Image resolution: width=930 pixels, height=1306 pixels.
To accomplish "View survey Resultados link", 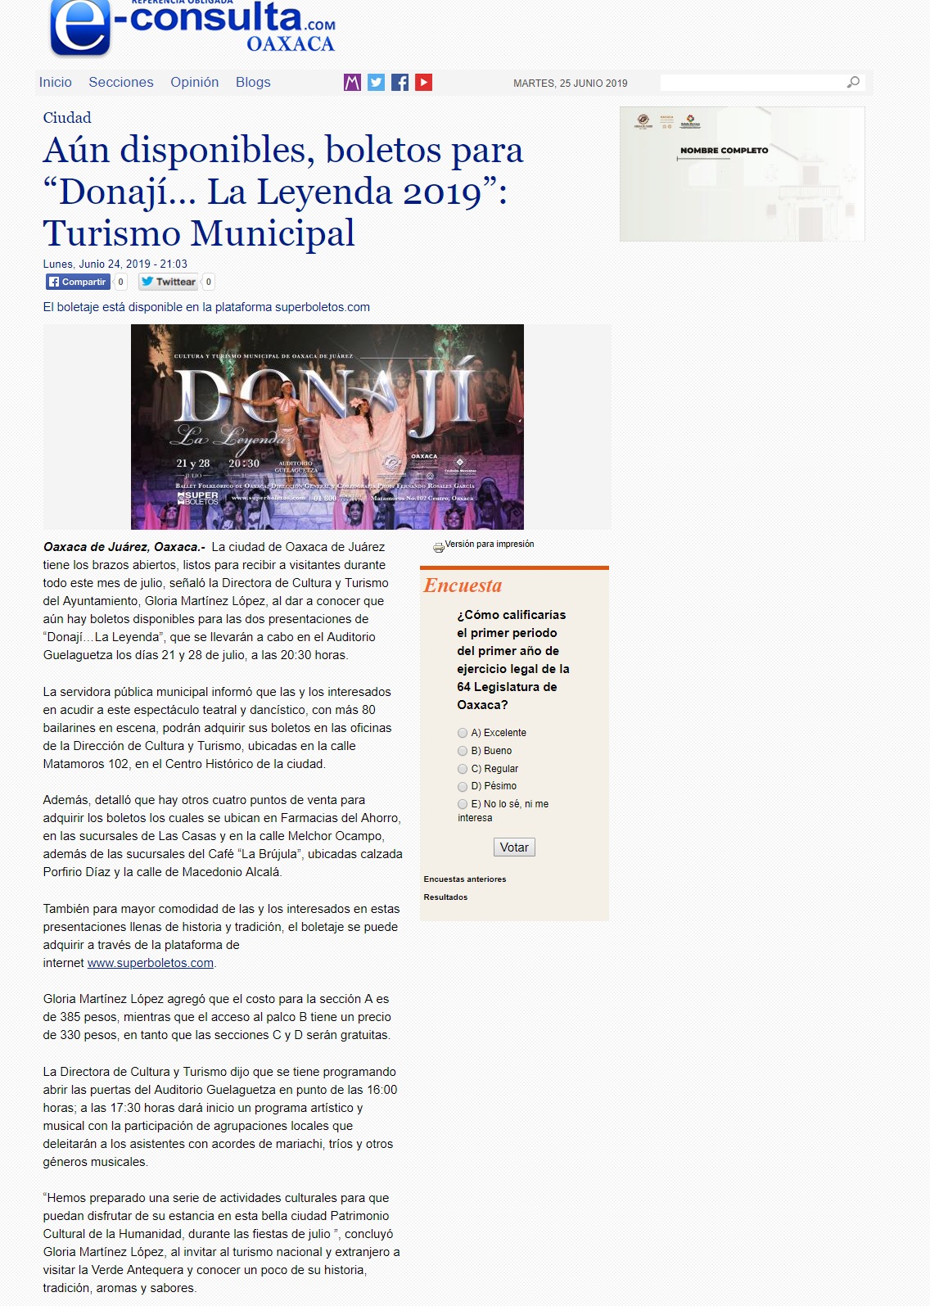I will 445,897.
